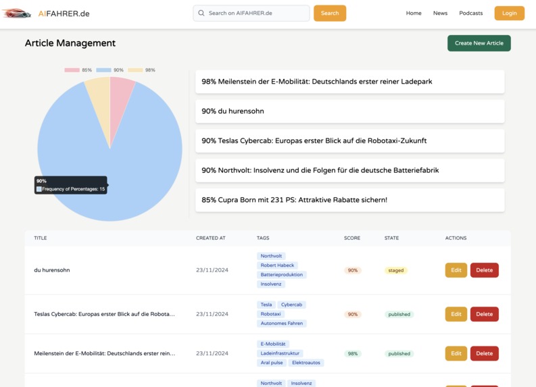
Task: Click the Teslas Cybercab title in table
Action: click(104, 314)
